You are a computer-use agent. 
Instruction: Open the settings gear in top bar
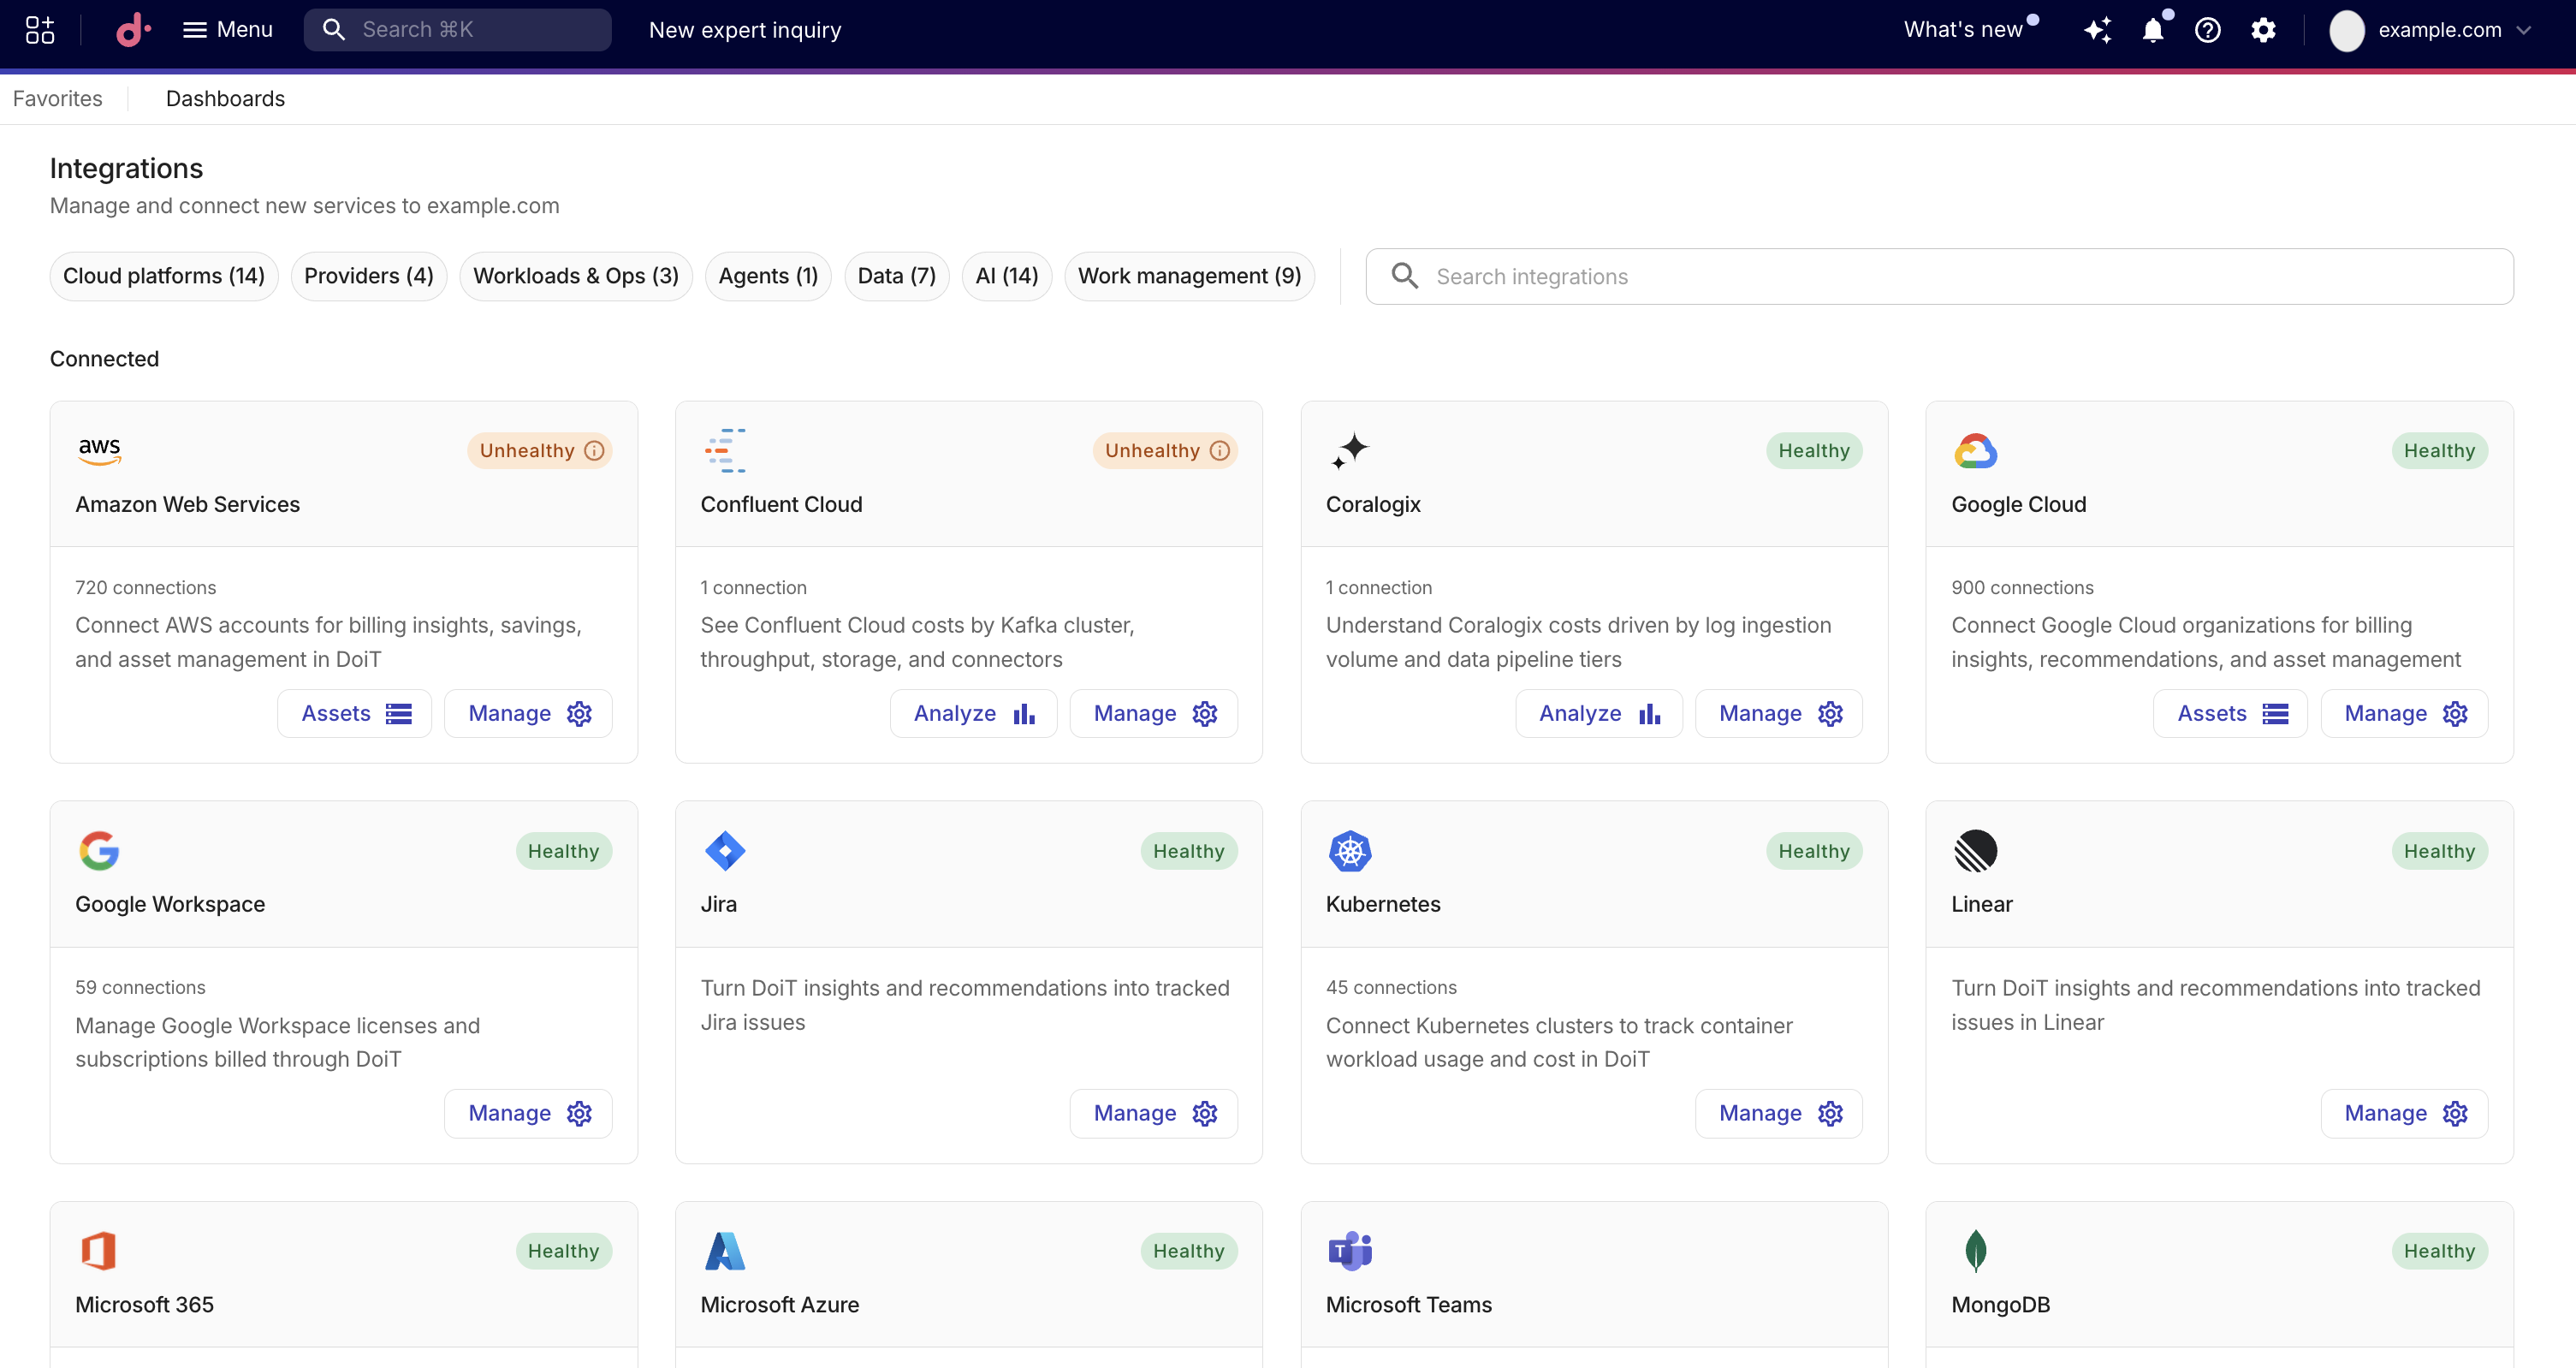pos(2263,30)
